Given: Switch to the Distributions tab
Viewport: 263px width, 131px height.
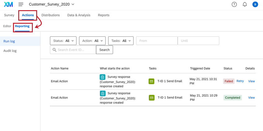Looking at the screenshot, I should pos(50,15).
